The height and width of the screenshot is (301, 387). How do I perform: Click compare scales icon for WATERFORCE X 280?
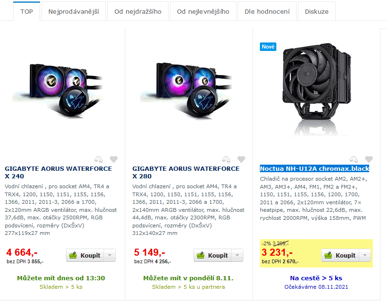point(226,159)
